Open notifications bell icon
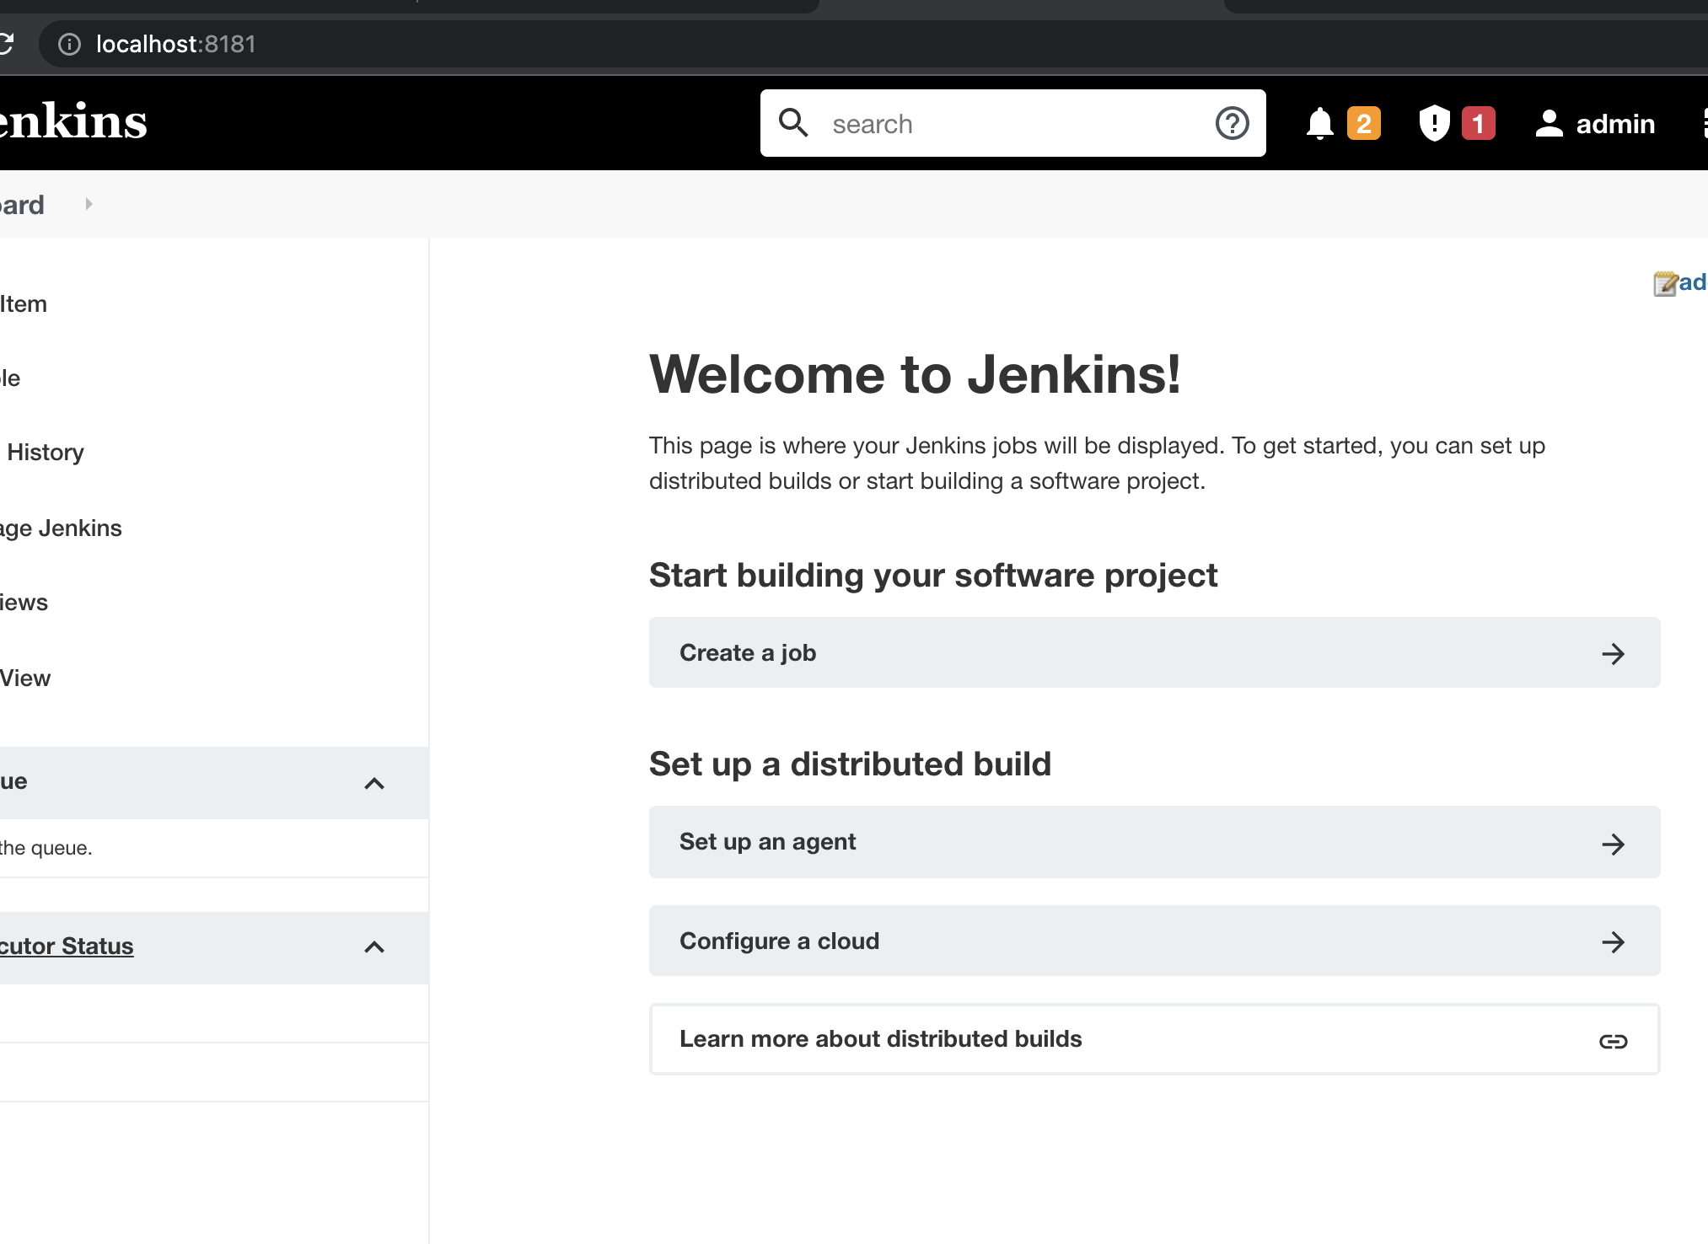The height and width of the screenshot is (1244, 1708). click(1319, 123)
